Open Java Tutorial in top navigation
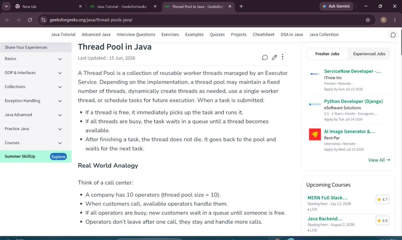This screenshot has width=402, height=240. pyautogui.click(x=63, y=34)
